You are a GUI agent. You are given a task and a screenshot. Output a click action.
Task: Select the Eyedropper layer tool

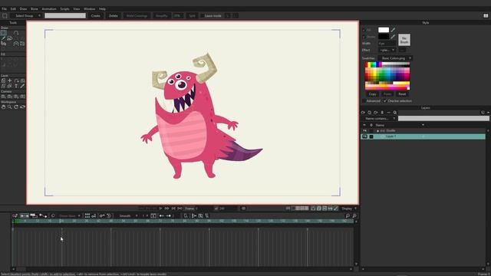(x=22, y=86)
